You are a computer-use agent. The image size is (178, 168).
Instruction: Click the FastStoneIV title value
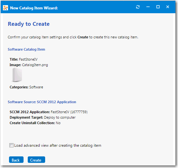[x=28, y=59]
